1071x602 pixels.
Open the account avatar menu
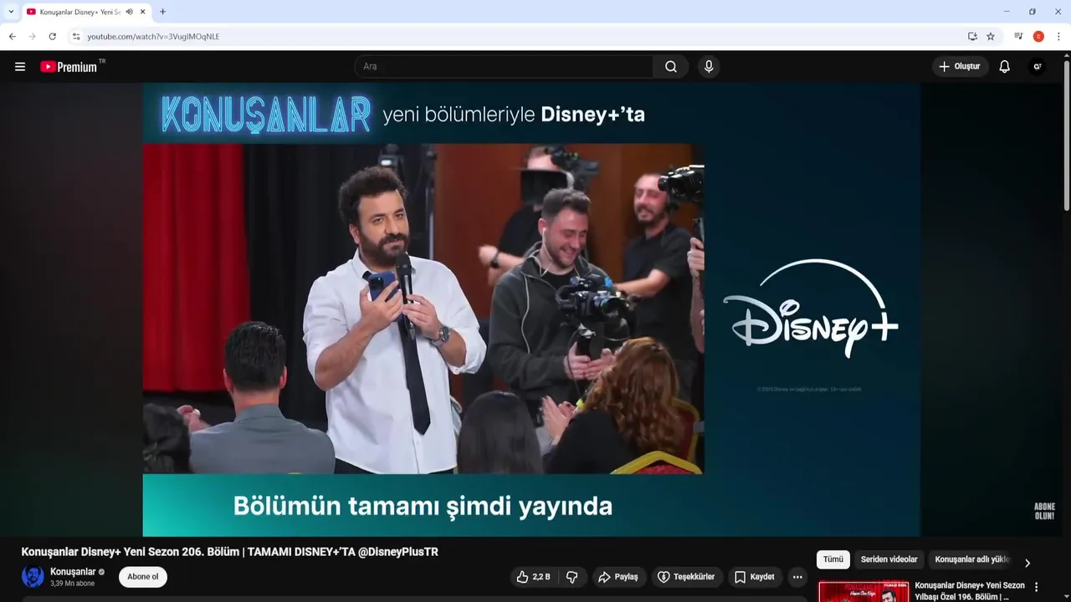click(x=1038, y=67)
